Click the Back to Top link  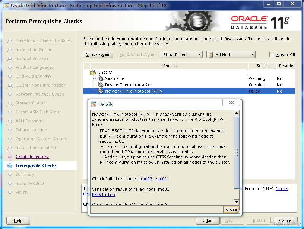click(104, 195)
